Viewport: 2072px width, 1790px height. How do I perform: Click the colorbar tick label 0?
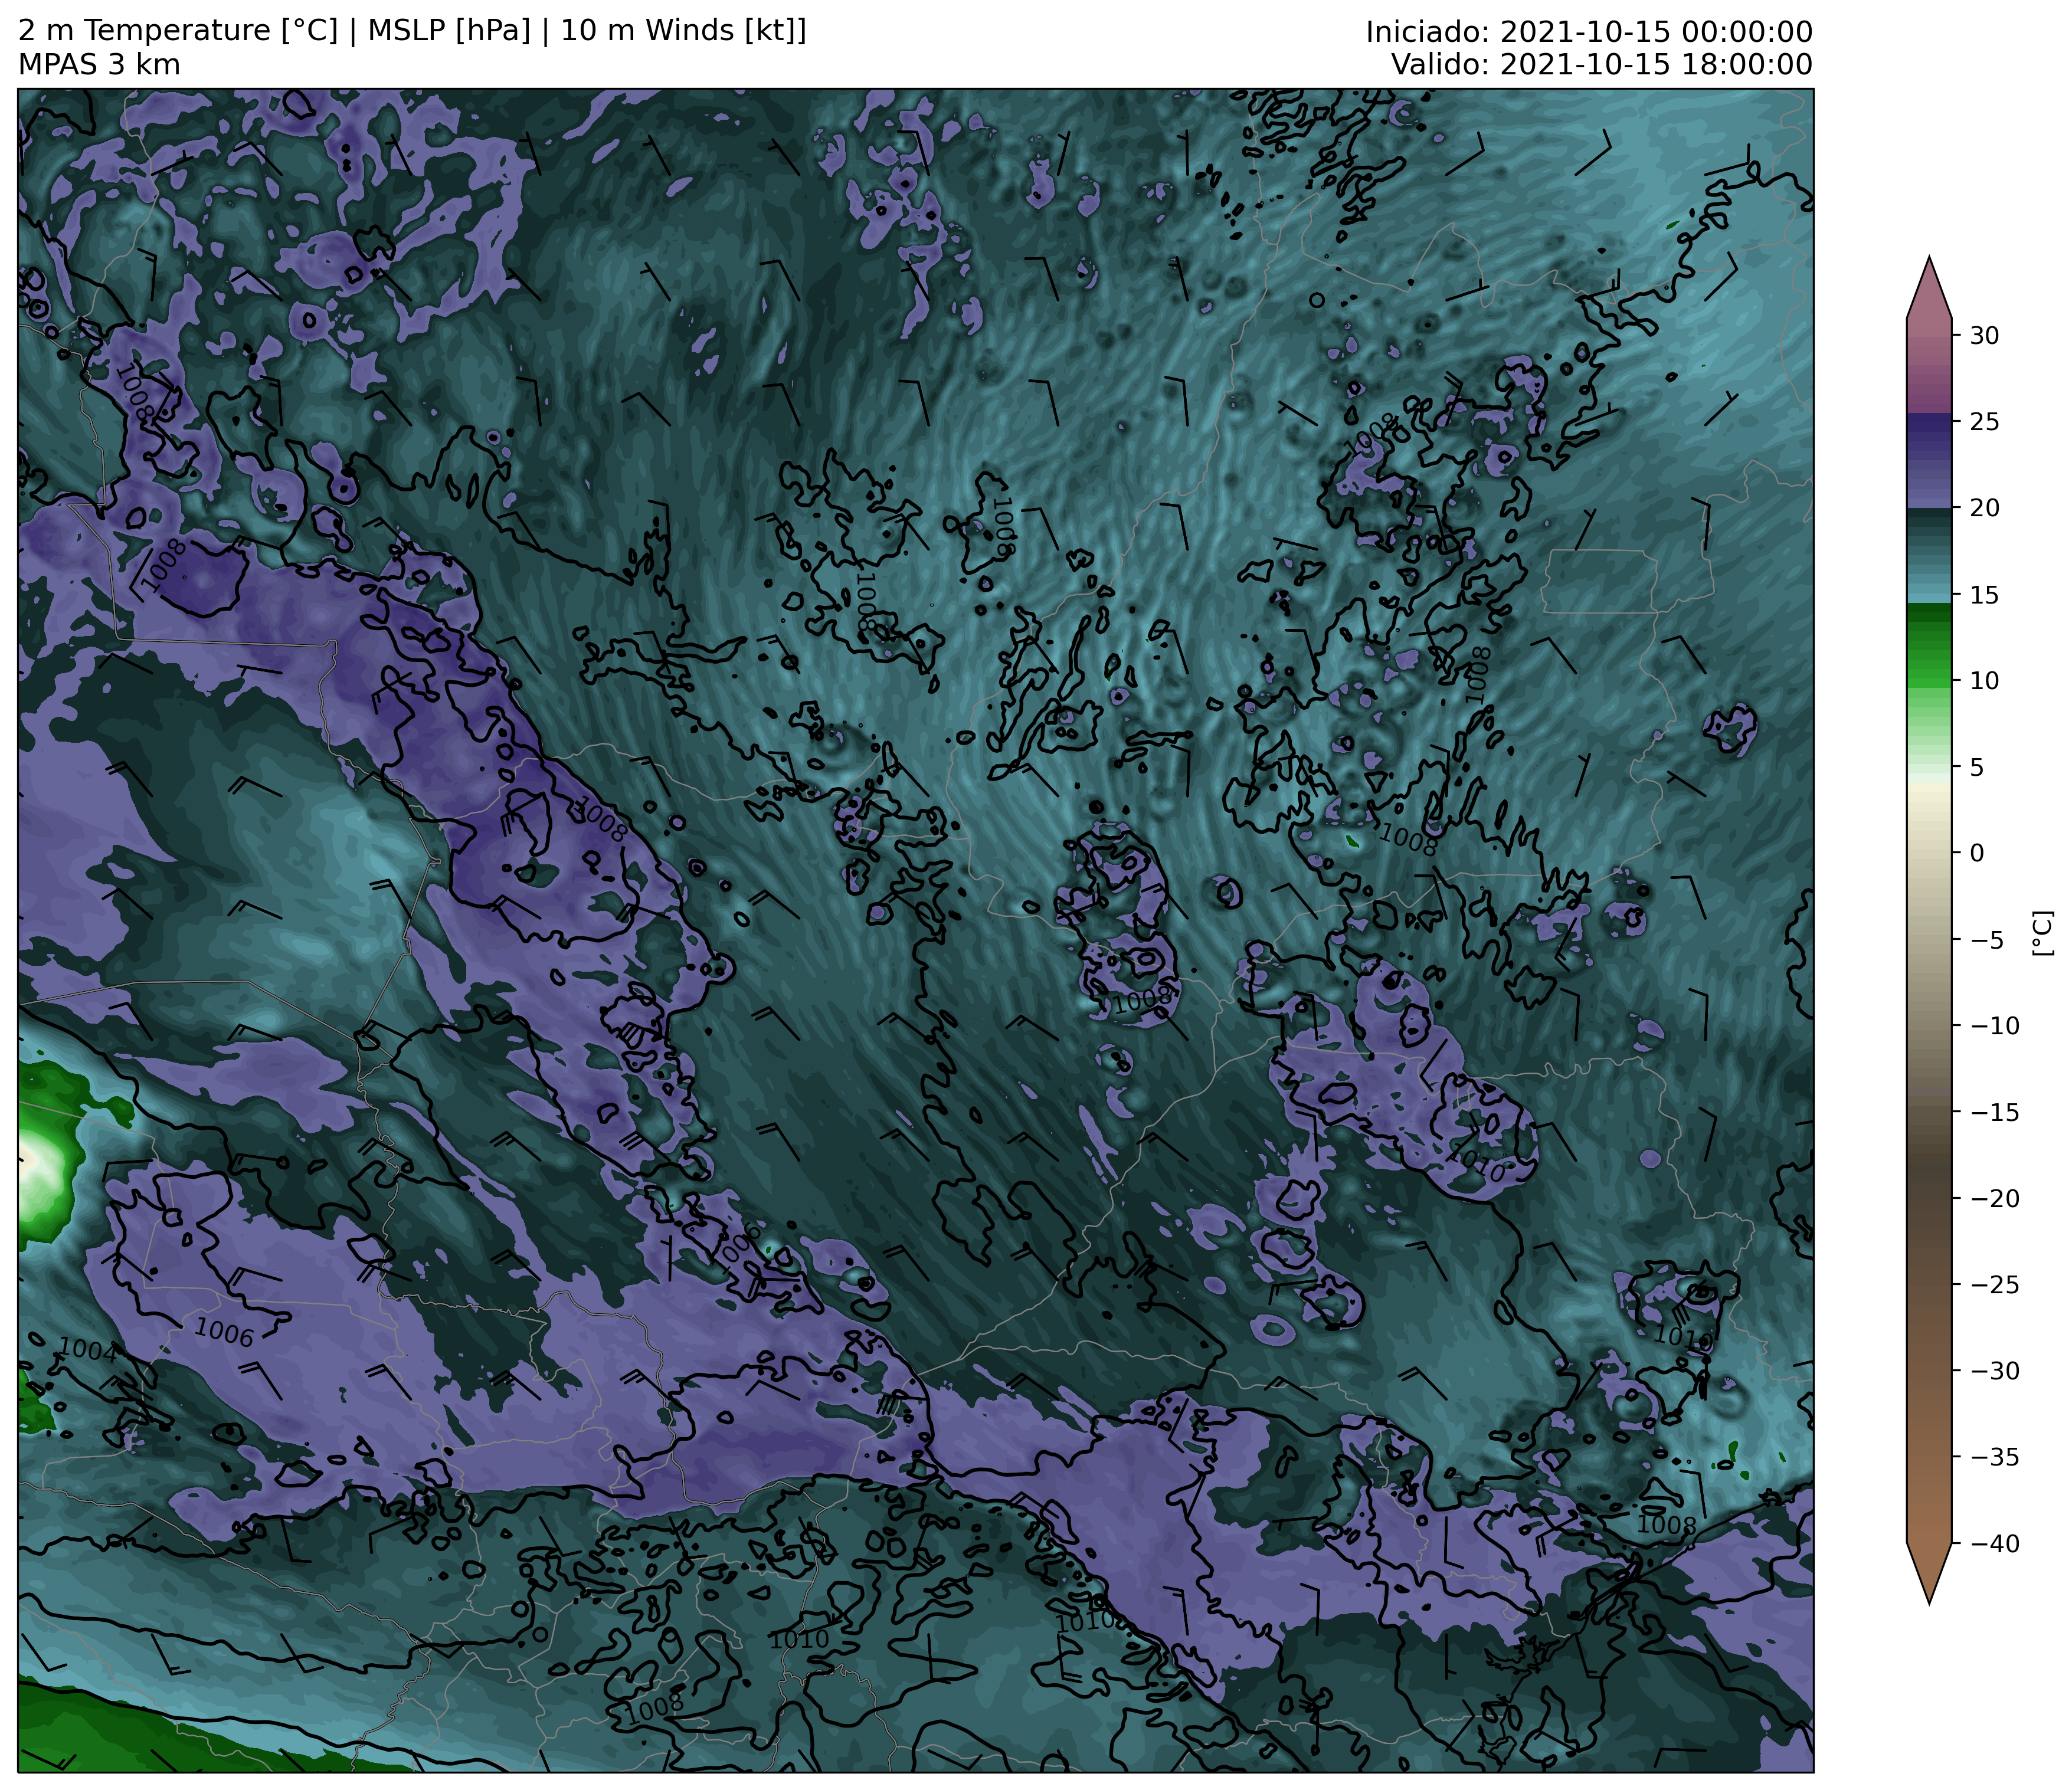(x=1977, y=854)
